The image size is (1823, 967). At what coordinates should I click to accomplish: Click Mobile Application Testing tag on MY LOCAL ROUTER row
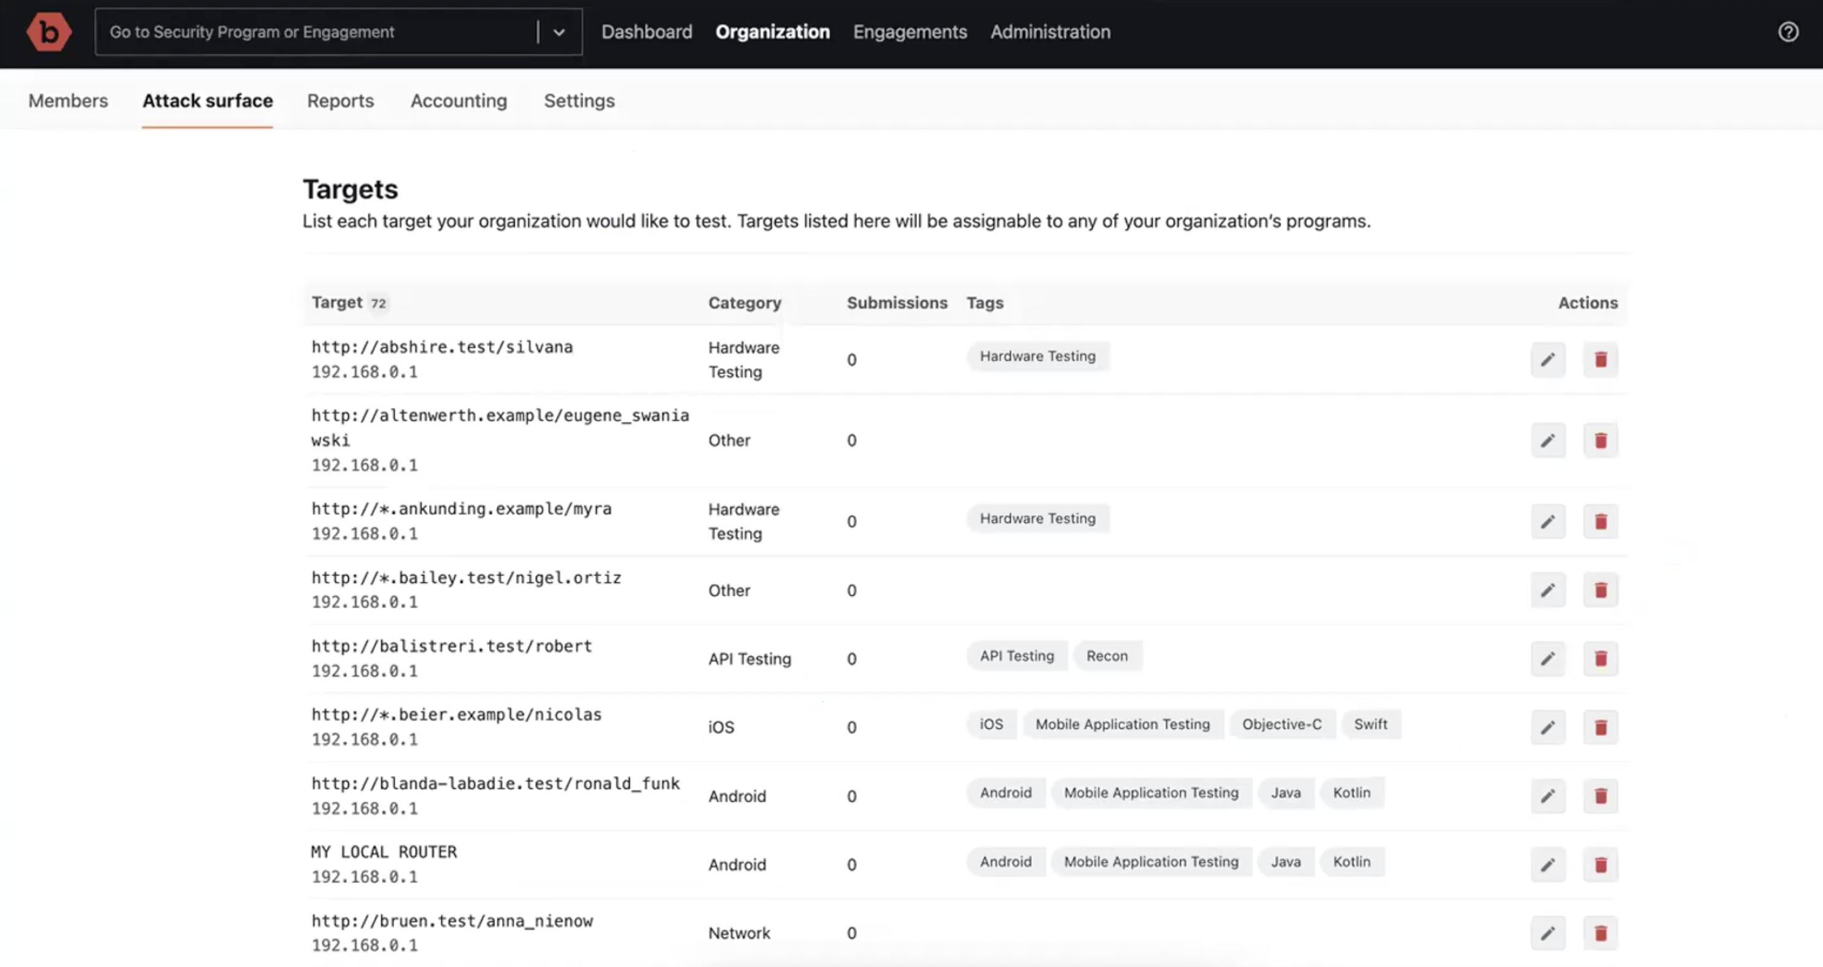click(x=1151, y=861)
